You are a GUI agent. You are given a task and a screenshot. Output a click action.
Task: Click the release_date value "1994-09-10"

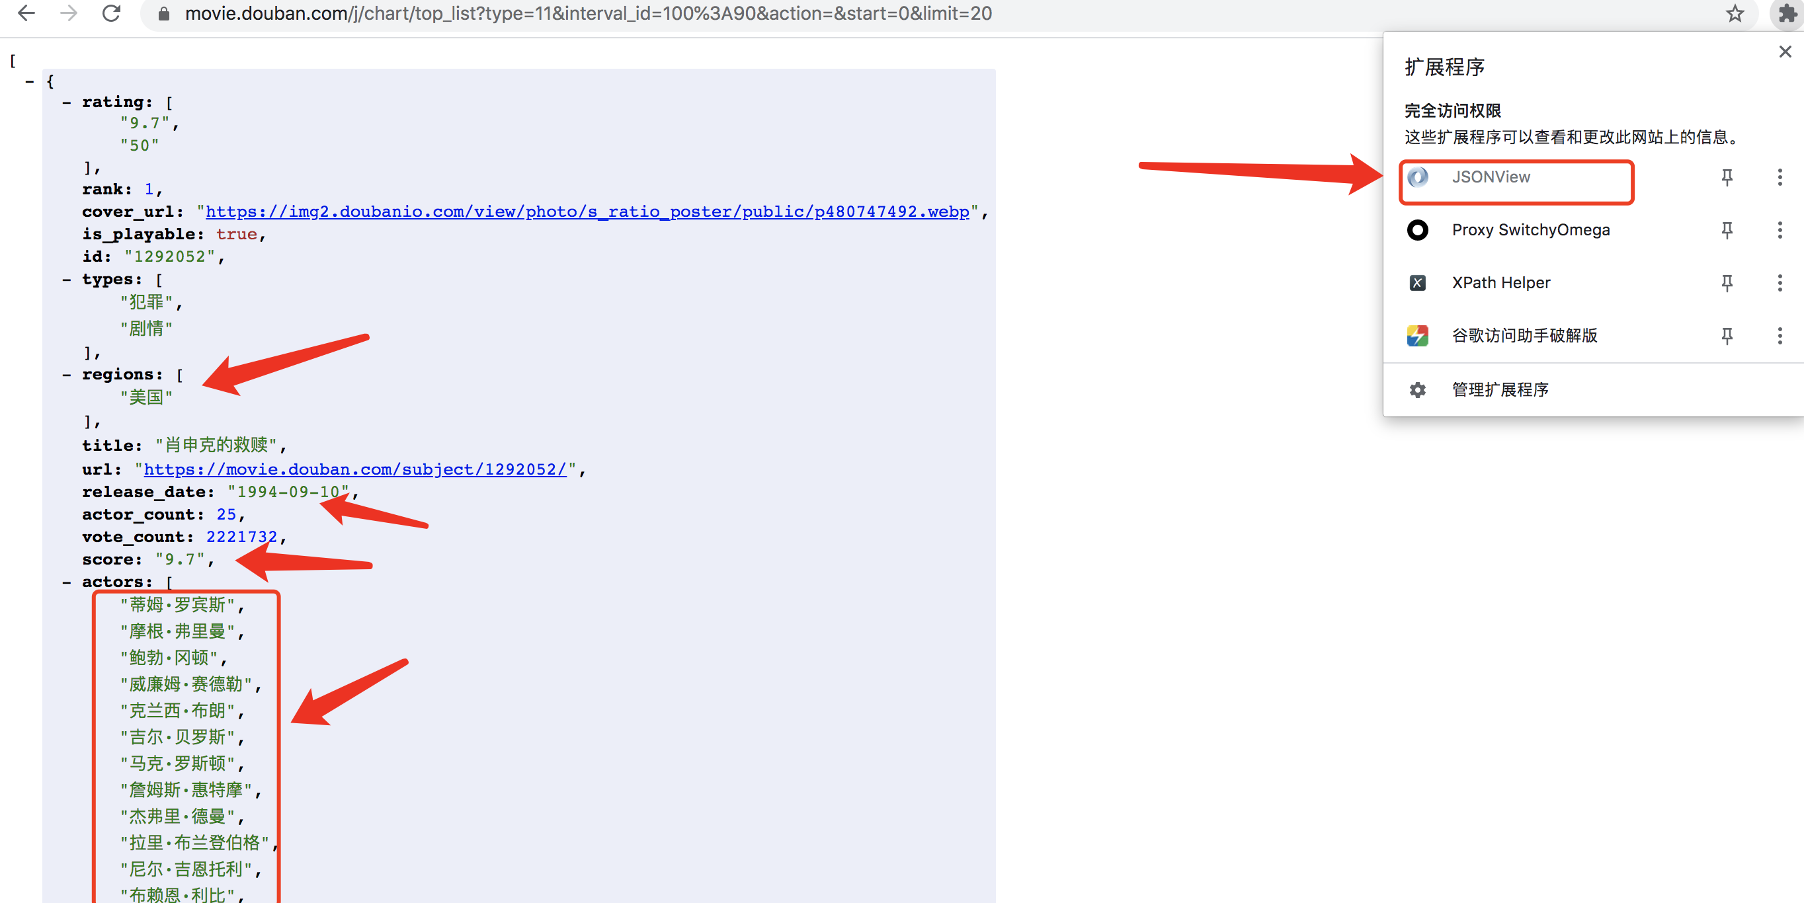pos(288,491)
